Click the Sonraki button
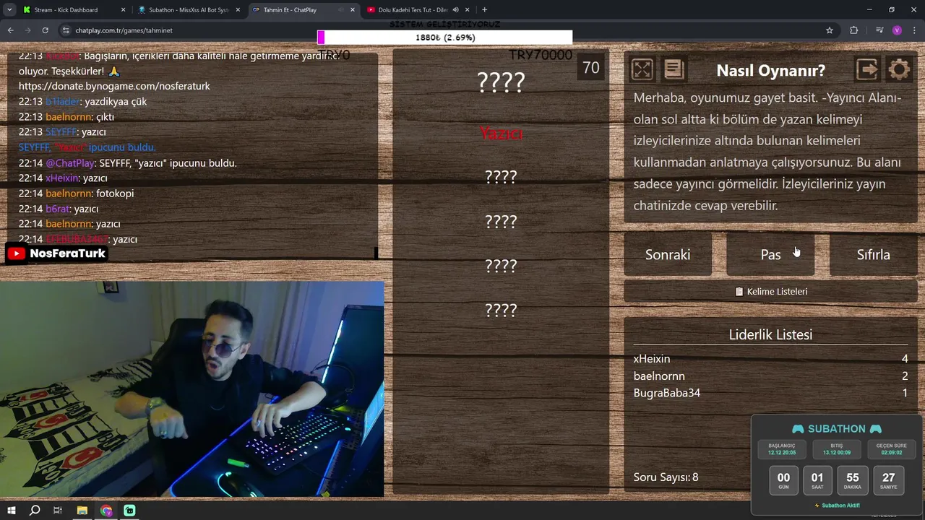This screenshot has height=520, width=925. (668, 254)
